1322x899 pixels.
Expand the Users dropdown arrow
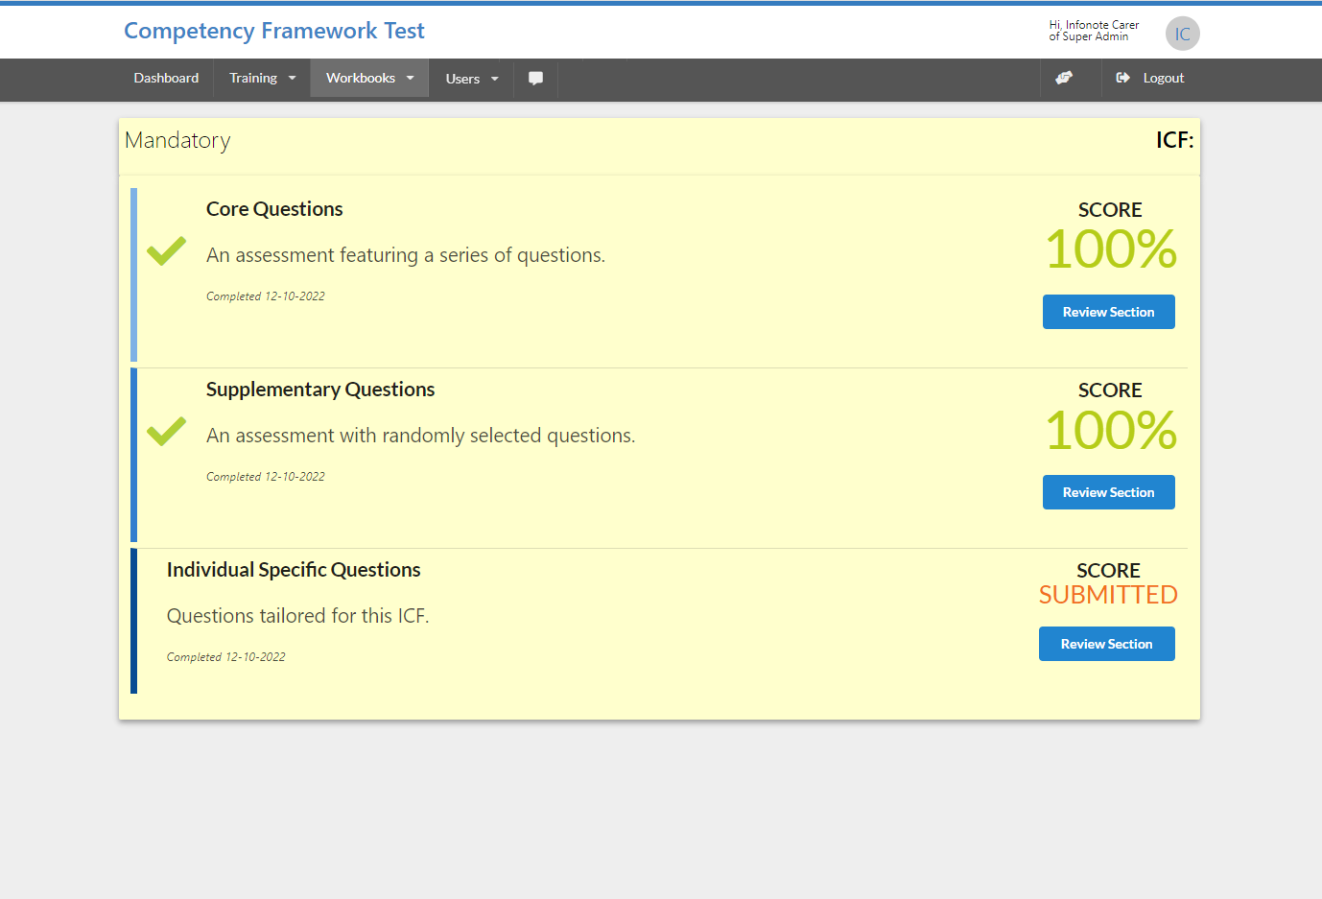(495, 80)
